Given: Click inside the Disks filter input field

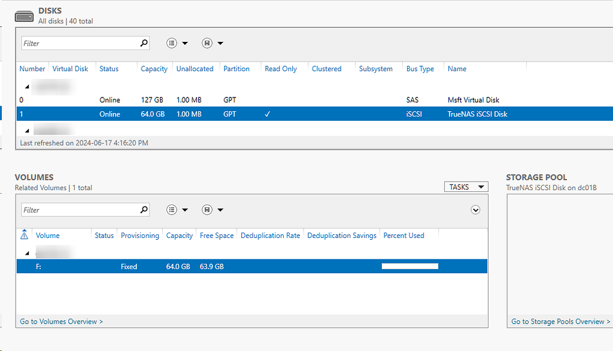Looking at the screenshot, I should pos(78,43).
